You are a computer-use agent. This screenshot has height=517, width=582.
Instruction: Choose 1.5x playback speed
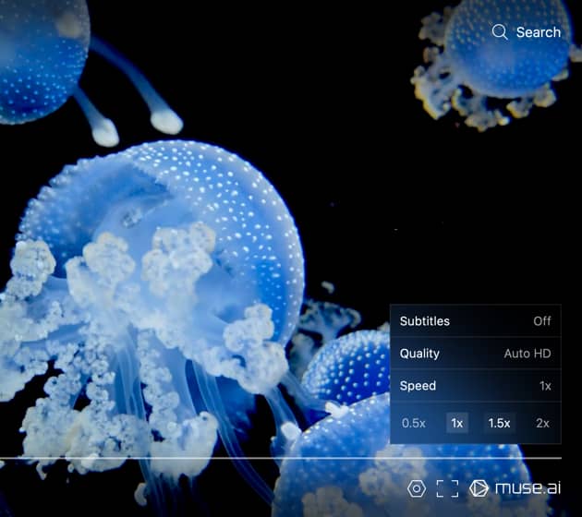(x=499, y=423)
